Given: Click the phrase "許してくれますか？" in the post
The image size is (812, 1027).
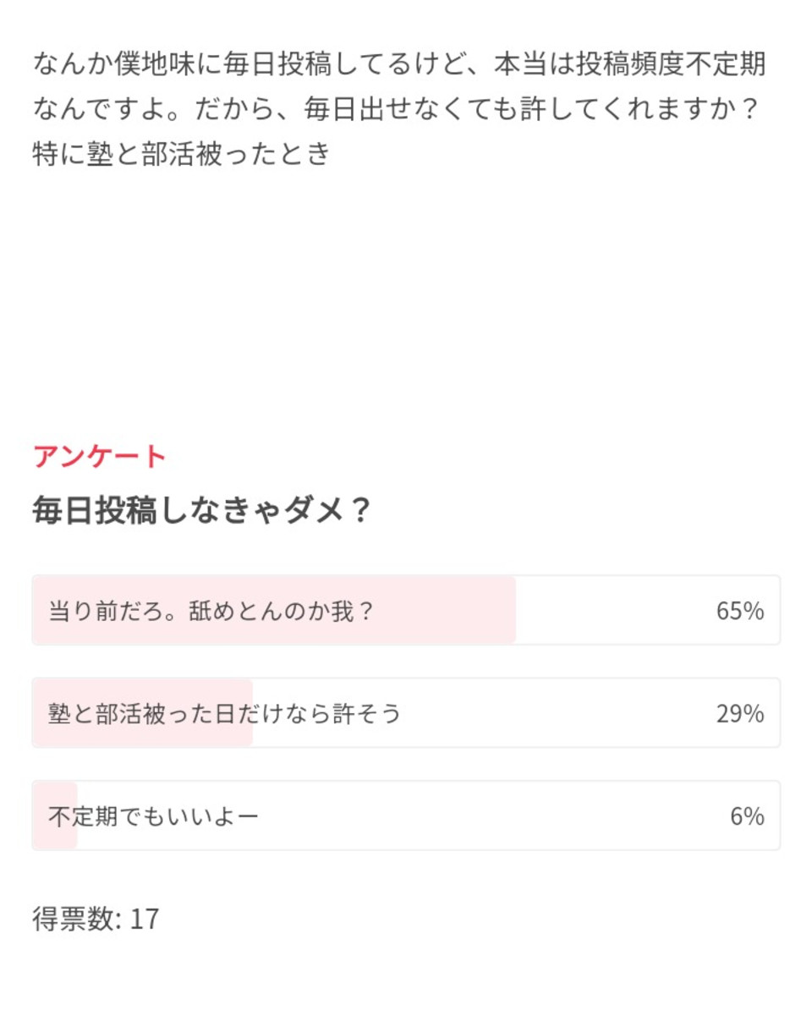Looking at the screenshot, I should click(x=639, y=108).
